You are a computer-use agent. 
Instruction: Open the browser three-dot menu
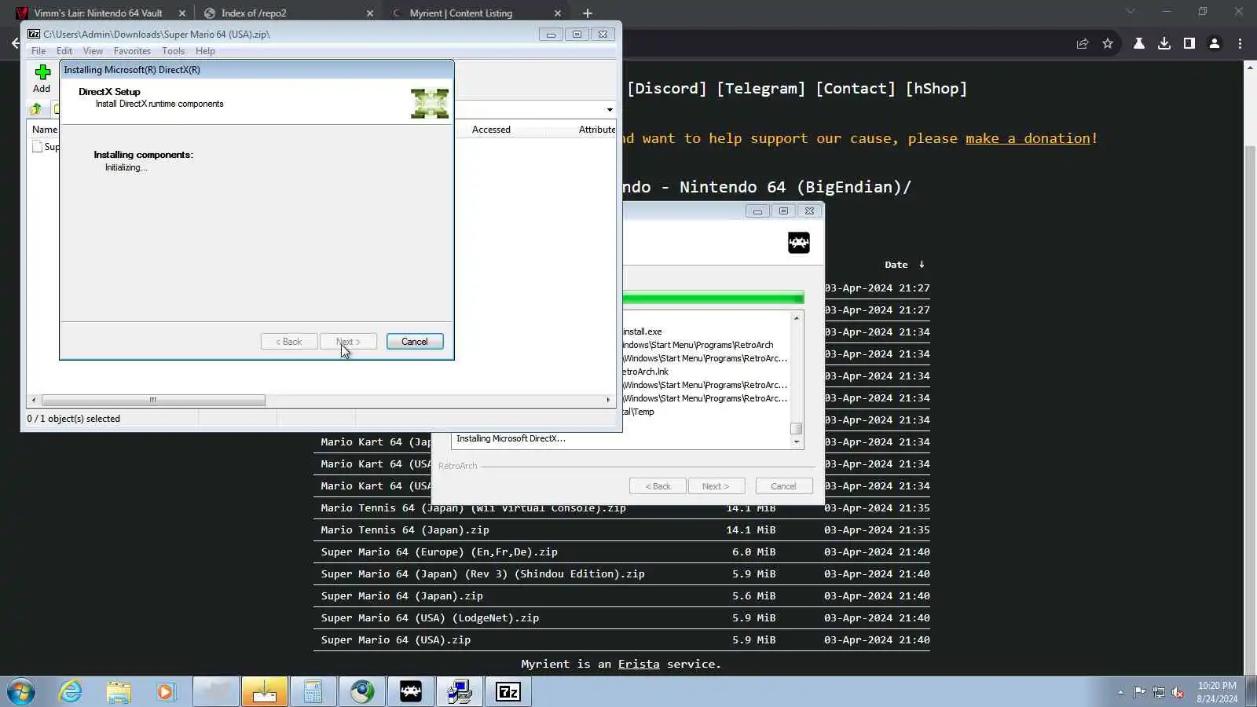coord(1241,44)
